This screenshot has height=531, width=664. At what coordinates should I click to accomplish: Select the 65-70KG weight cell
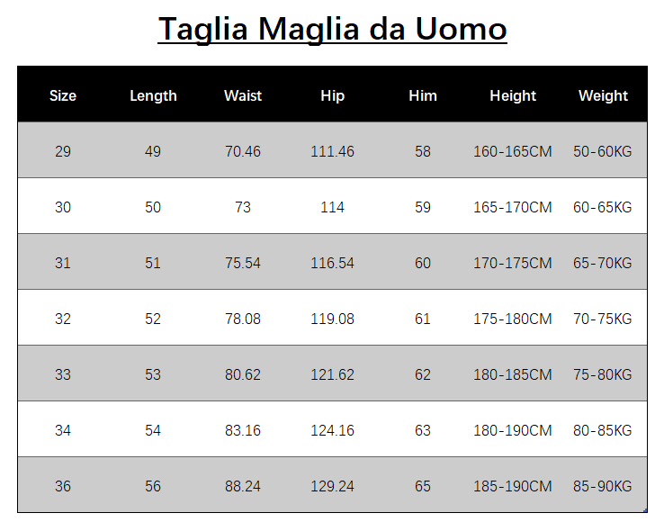pyautogui.click(x=603, y=263)
